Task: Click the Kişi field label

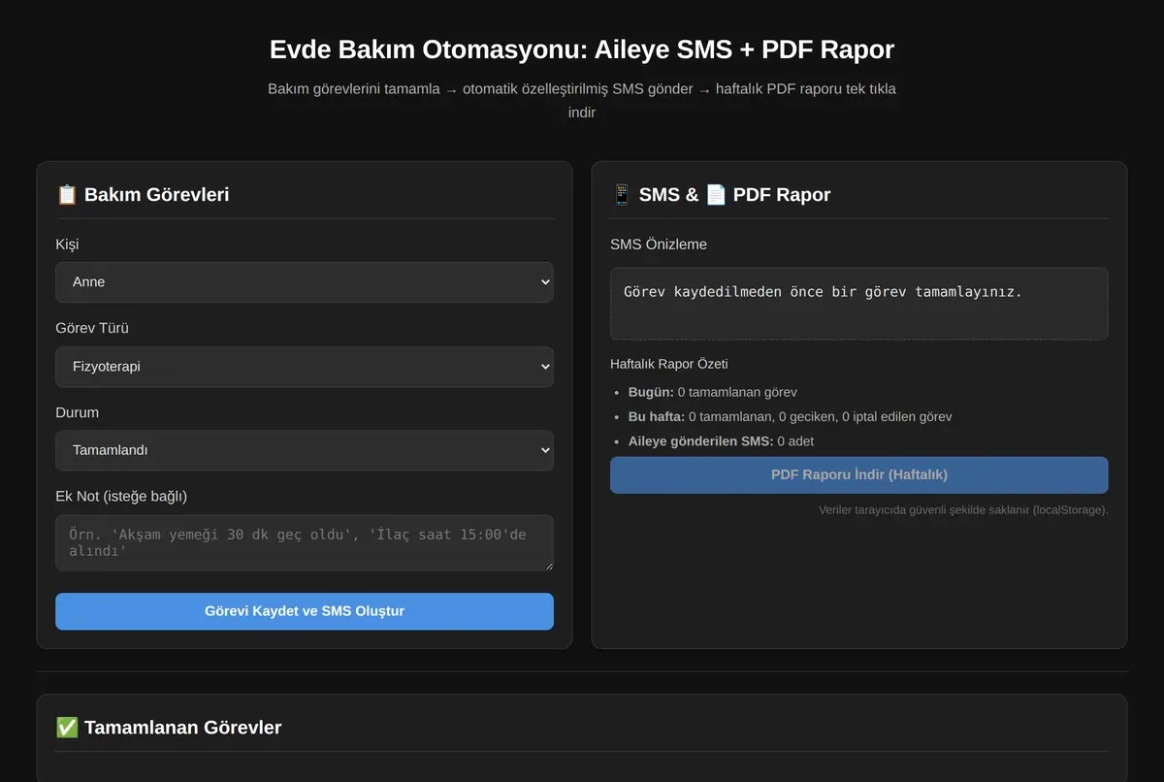Action: point(67,244)
